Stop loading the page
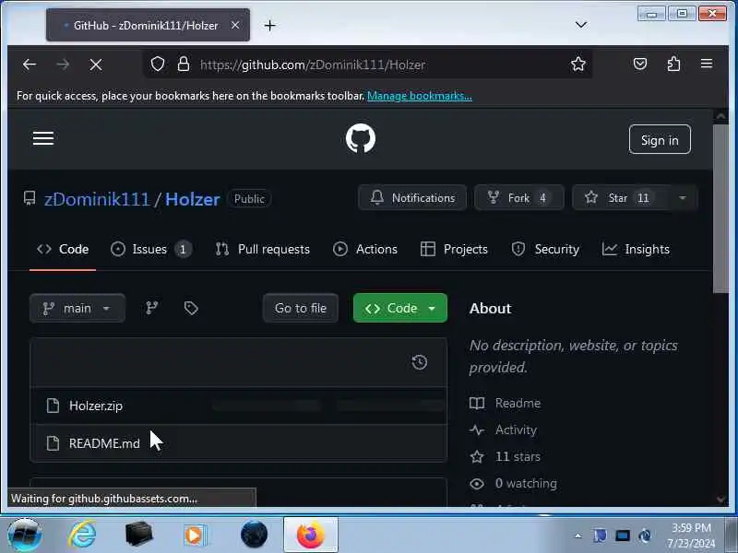Screen dimensions: 738x553 point(96,65)
